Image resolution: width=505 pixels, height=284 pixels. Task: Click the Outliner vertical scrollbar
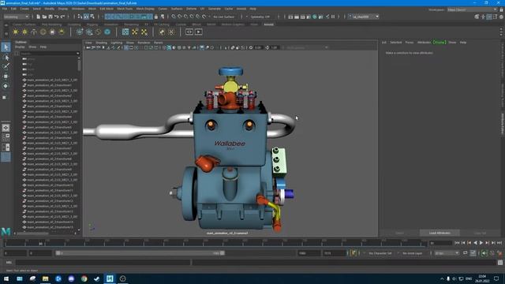pos(79,144)
